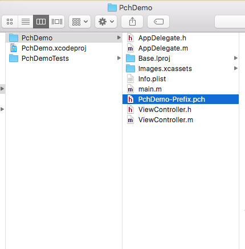Screen dimensions: 245x249
Task: Click the search field in toolbar
Action: pyautogui.click(x=230, y=22)
